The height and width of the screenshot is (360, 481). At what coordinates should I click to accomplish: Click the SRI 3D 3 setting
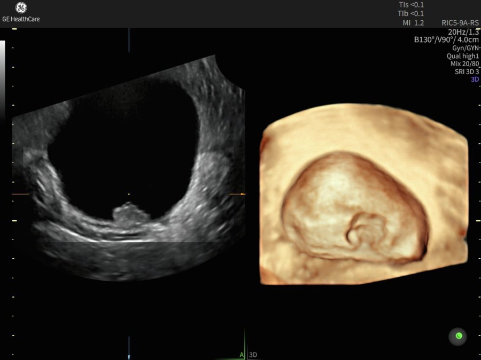click(466, 71)
